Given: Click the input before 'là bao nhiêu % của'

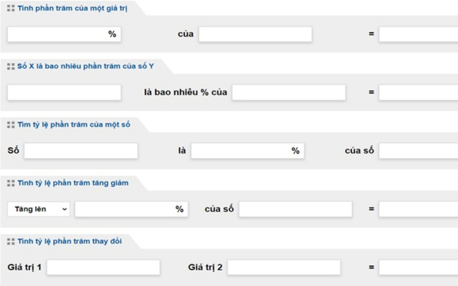Looking at the screenshot, I should [x=64, y=93].
